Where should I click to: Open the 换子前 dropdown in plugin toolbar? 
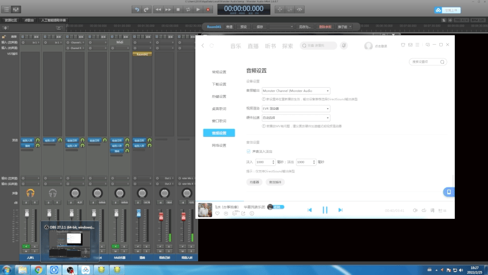pyautogui.click(x=344, y=27)
